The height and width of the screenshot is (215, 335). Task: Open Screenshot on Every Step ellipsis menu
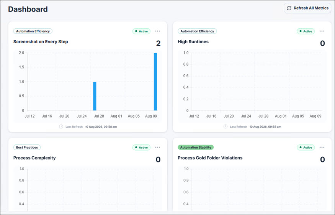[157, 31]
